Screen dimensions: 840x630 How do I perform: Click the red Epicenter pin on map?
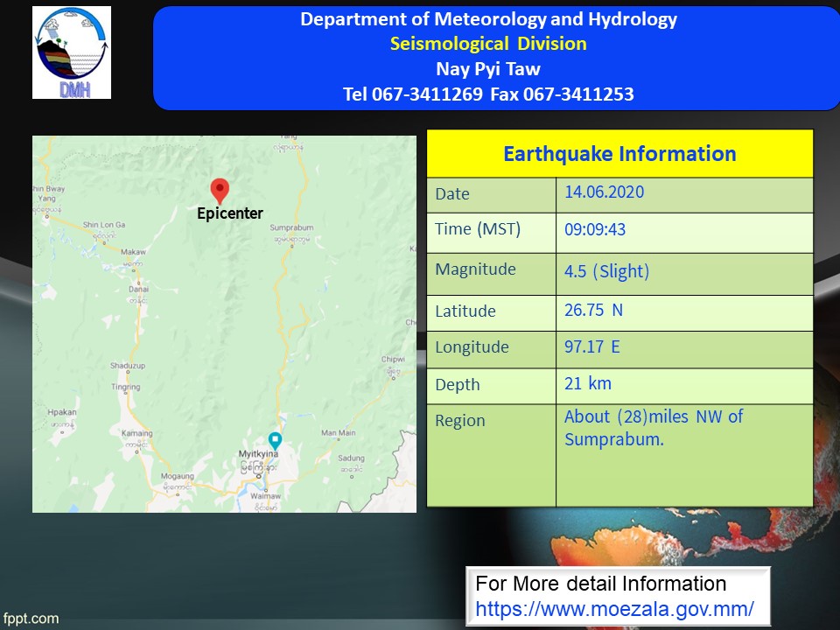click(x=220, y=191)
